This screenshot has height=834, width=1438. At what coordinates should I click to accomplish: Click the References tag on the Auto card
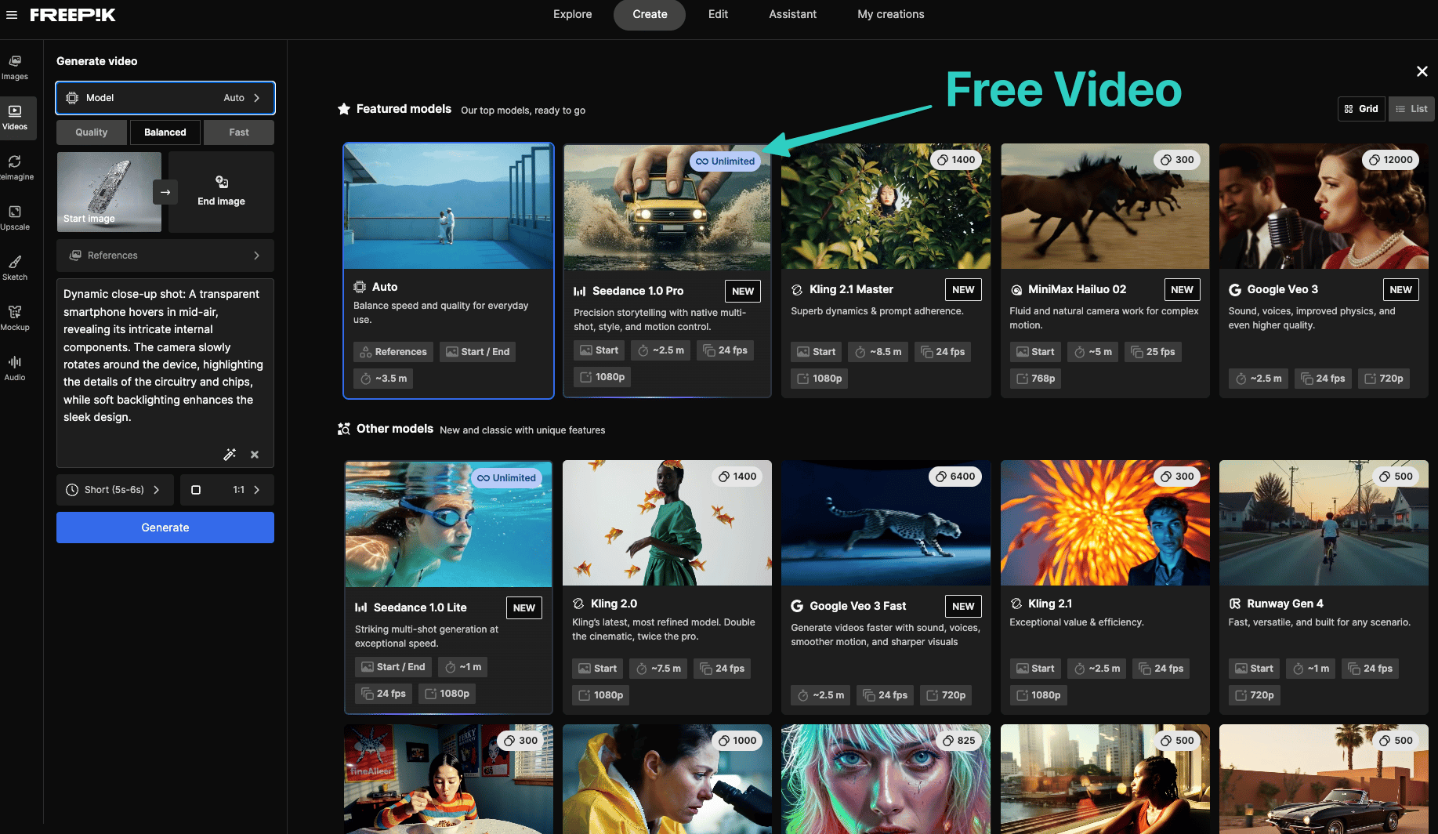(x=393, y=352)
